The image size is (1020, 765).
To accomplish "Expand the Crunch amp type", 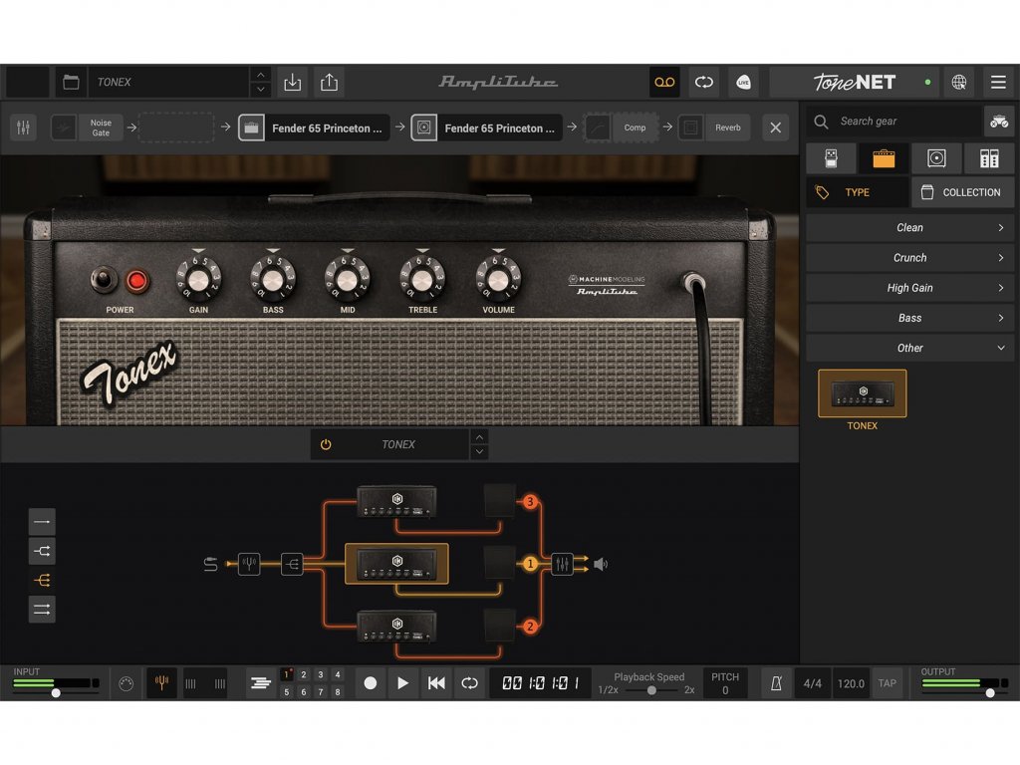I will (910, 258).
